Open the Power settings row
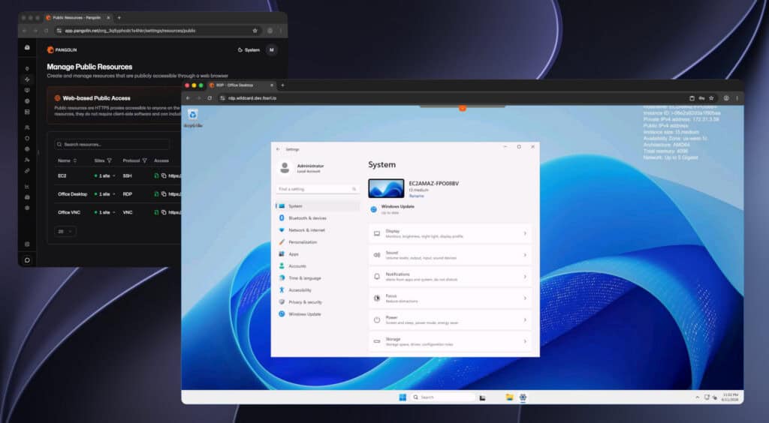The width and height of the screenshot is (769, 423). coord(451,319)
